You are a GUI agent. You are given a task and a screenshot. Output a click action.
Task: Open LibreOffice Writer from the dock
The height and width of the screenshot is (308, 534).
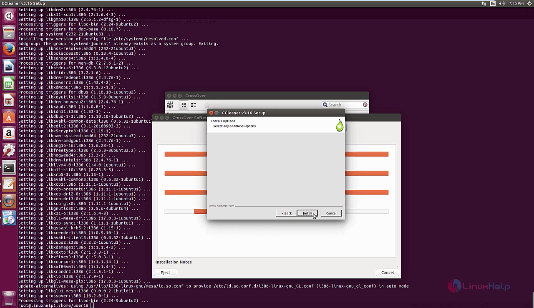point(9,67)
